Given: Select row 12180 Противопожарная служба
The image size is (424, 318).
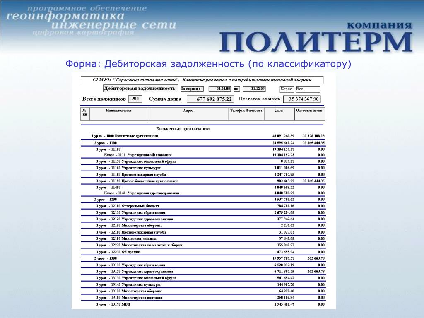Looking at the screenshot, I should tap(203, 232).
